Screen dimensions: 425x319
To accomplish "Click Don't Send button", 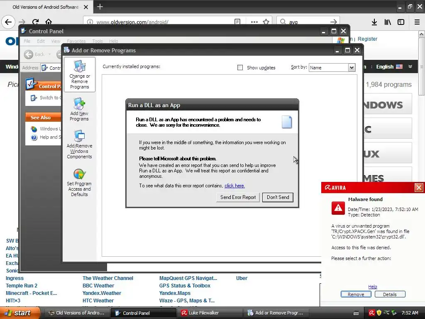I will click(278, 197).
